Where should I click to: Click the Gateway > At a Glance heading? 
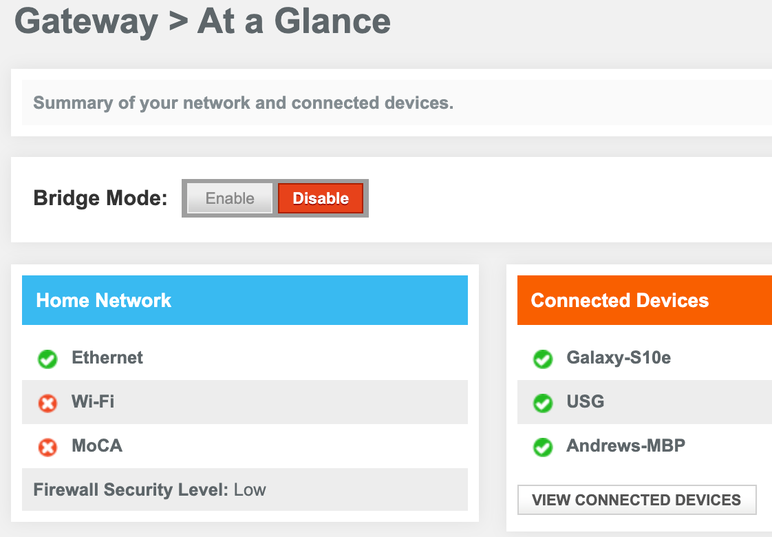click(x=202, y=21)
